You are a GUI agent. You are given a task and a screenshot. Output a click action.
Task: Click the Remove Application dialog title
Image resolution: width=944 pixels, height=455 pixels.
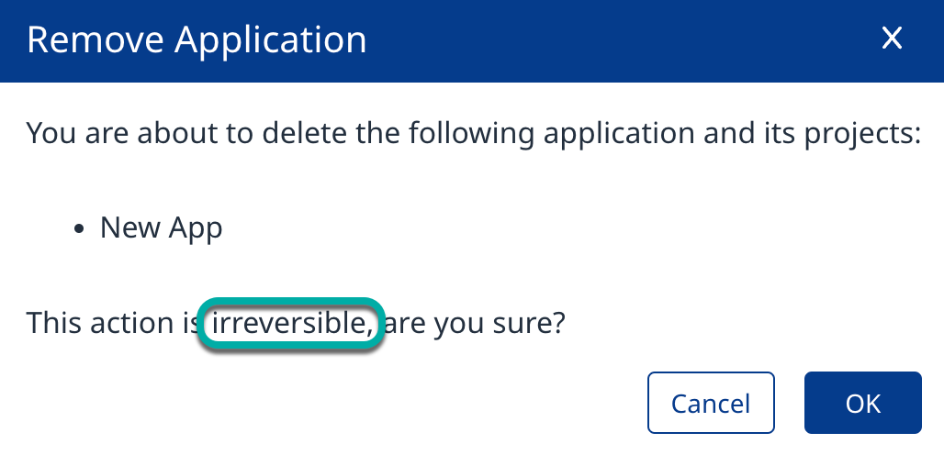click(197, 40)
